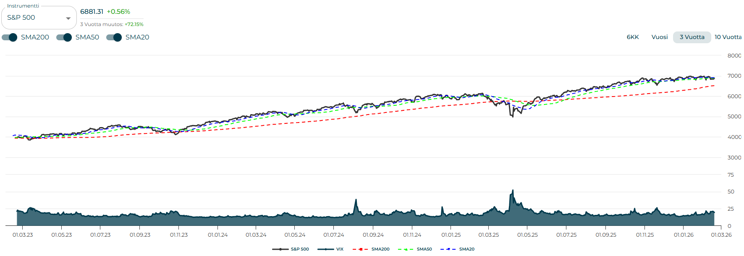Click the VIX legend marker icon
The height and width of the screenshot is (256, 744).
coord(325,249)
